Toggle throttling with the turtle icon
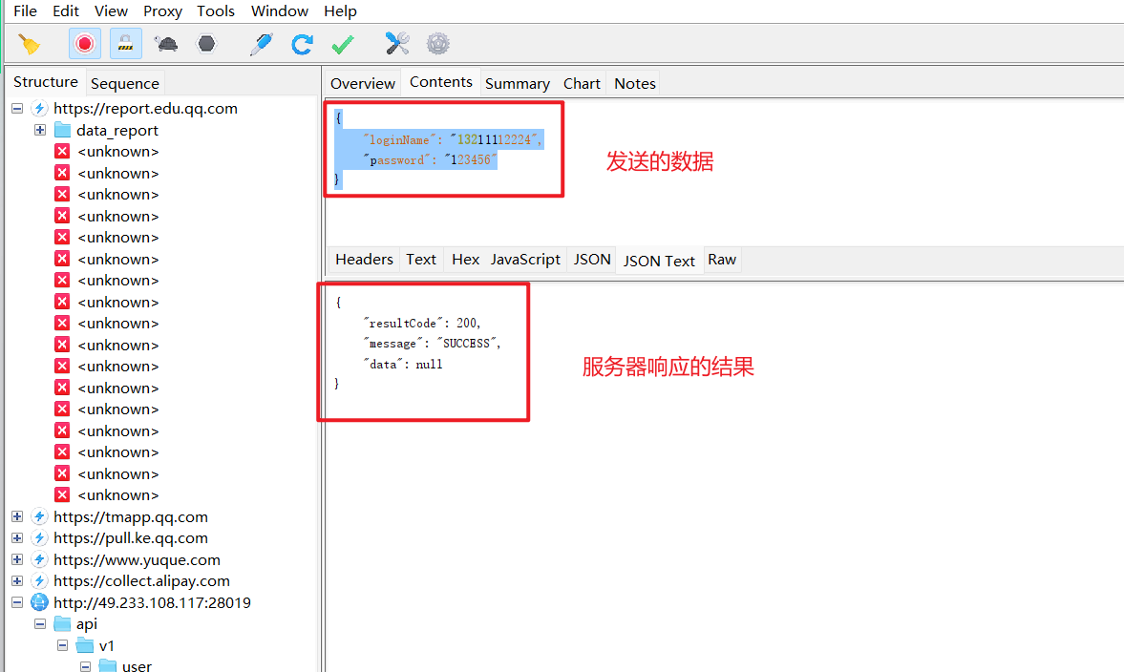1124x672 pixels. tap(166, 45)
